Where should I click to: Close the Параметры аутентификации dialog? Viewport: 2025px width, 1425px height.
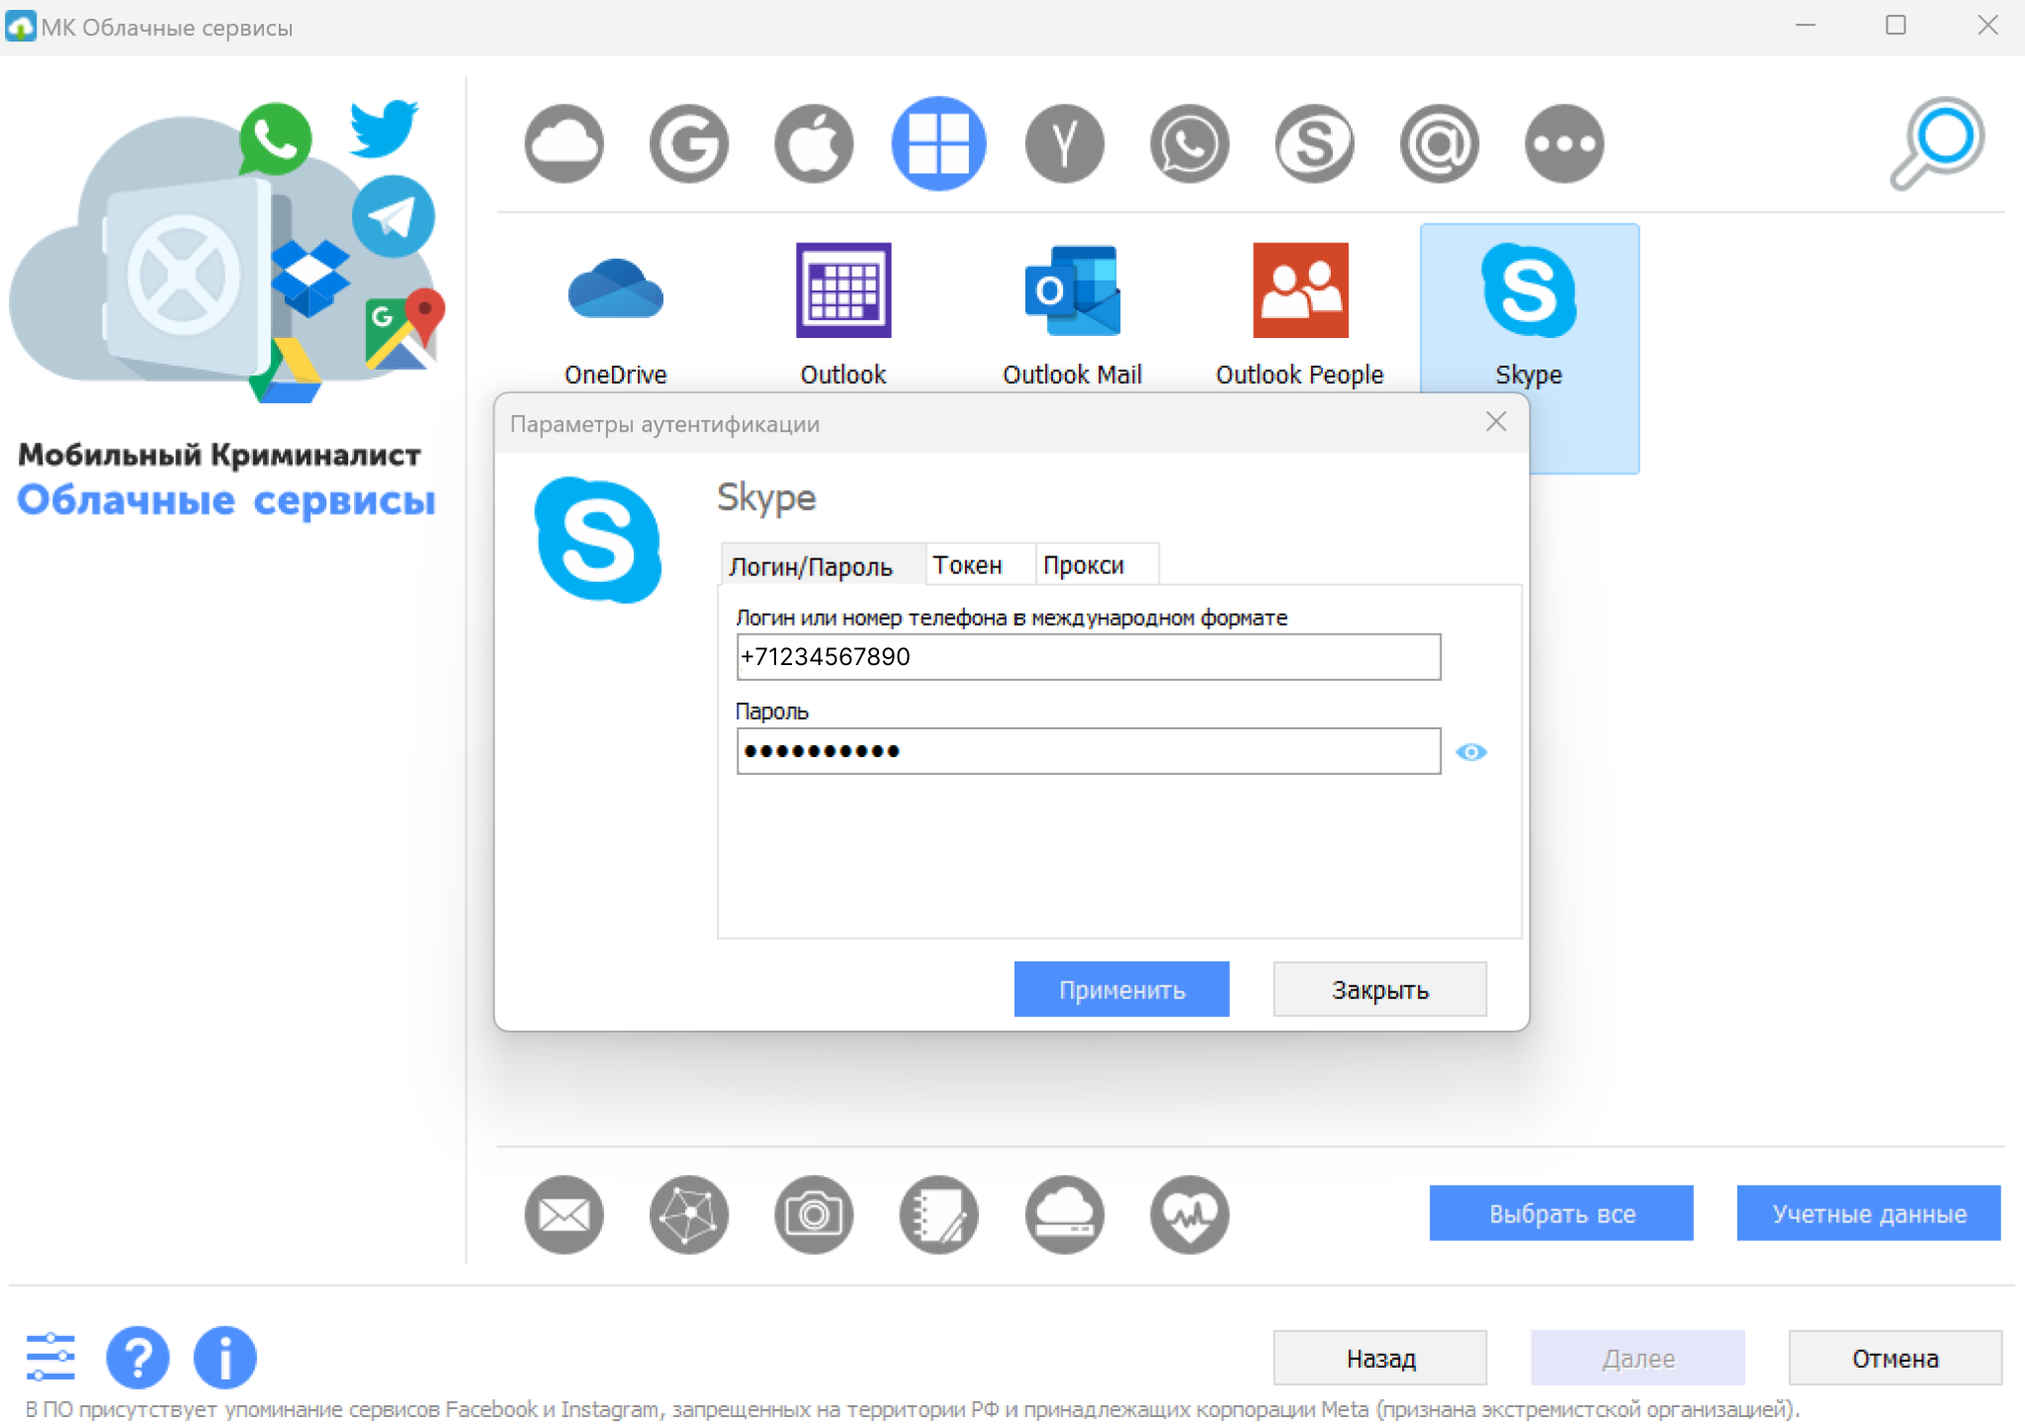point(1496,422)
